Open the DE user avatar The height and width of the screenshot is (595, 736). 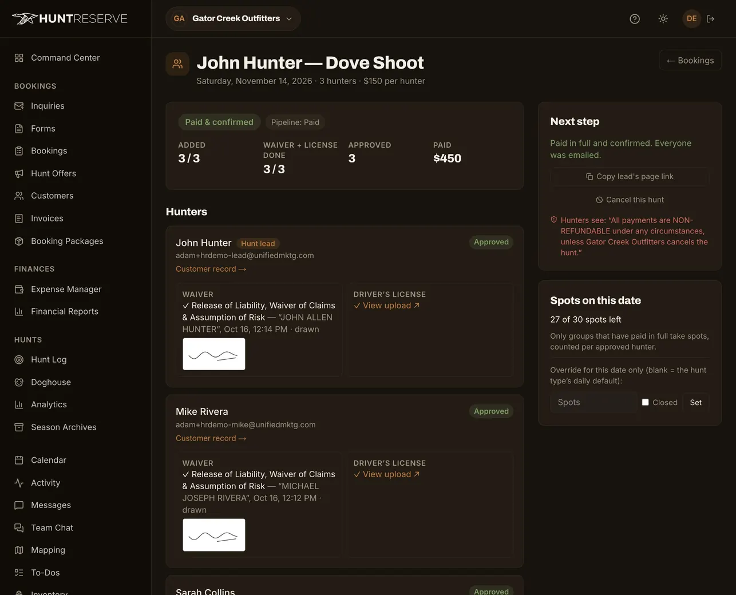(x=692, y=19)
